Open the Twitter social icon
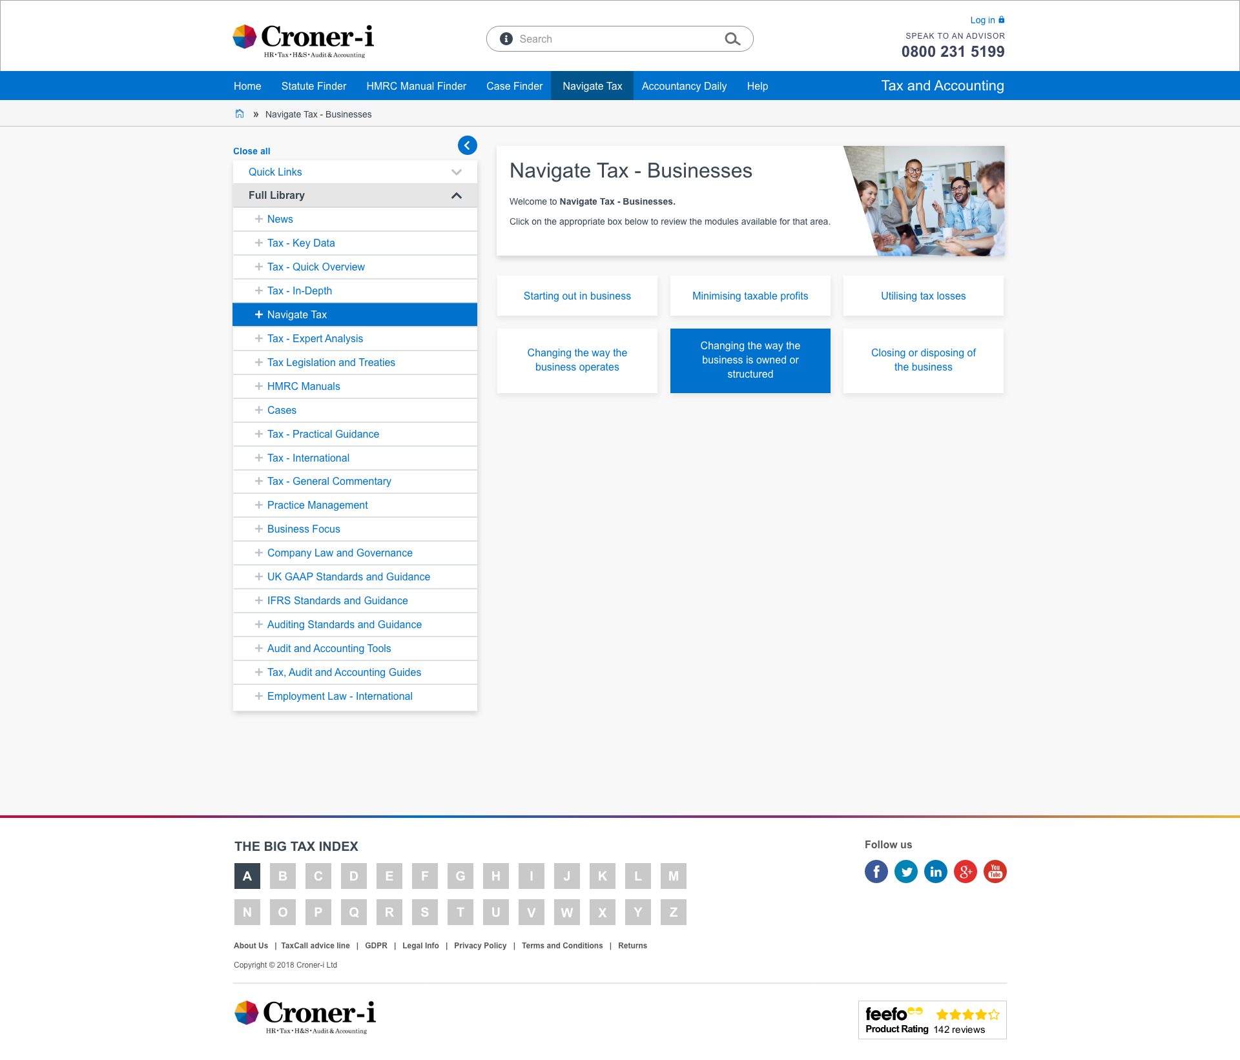Screen dimensions: 1240x1060 pos(905,871)
